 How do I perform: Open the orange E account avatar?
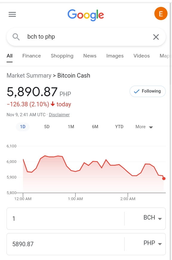click(x=161, y=13)
